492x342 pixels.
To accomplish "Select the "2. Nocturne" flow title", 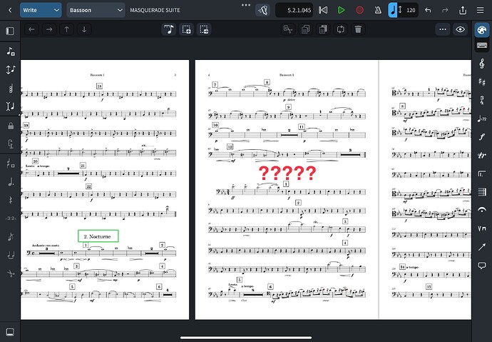I will (x=98, y=236).
